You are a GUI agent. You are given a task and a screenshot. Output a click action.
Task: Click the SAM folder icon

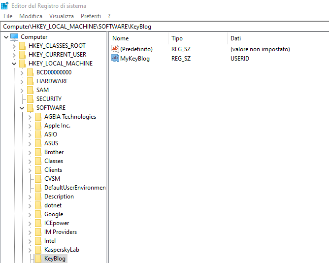30,90
